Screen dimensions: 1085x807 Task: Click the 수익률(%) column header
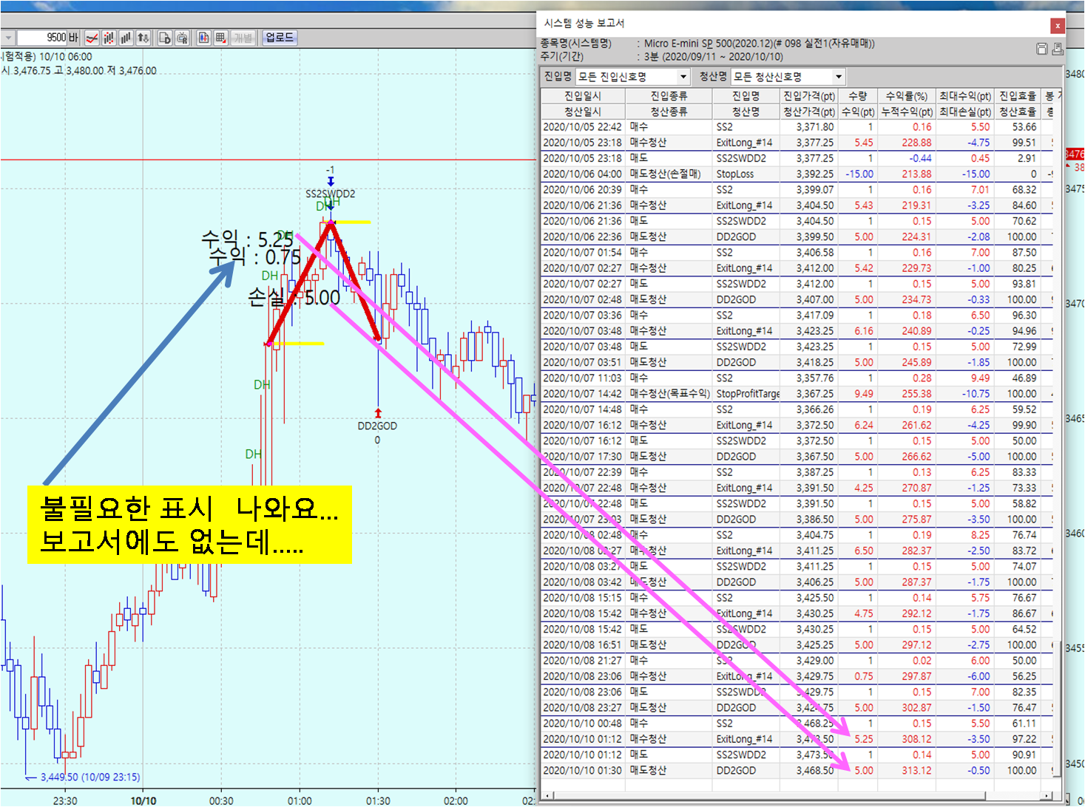click(x=906, y=96)
